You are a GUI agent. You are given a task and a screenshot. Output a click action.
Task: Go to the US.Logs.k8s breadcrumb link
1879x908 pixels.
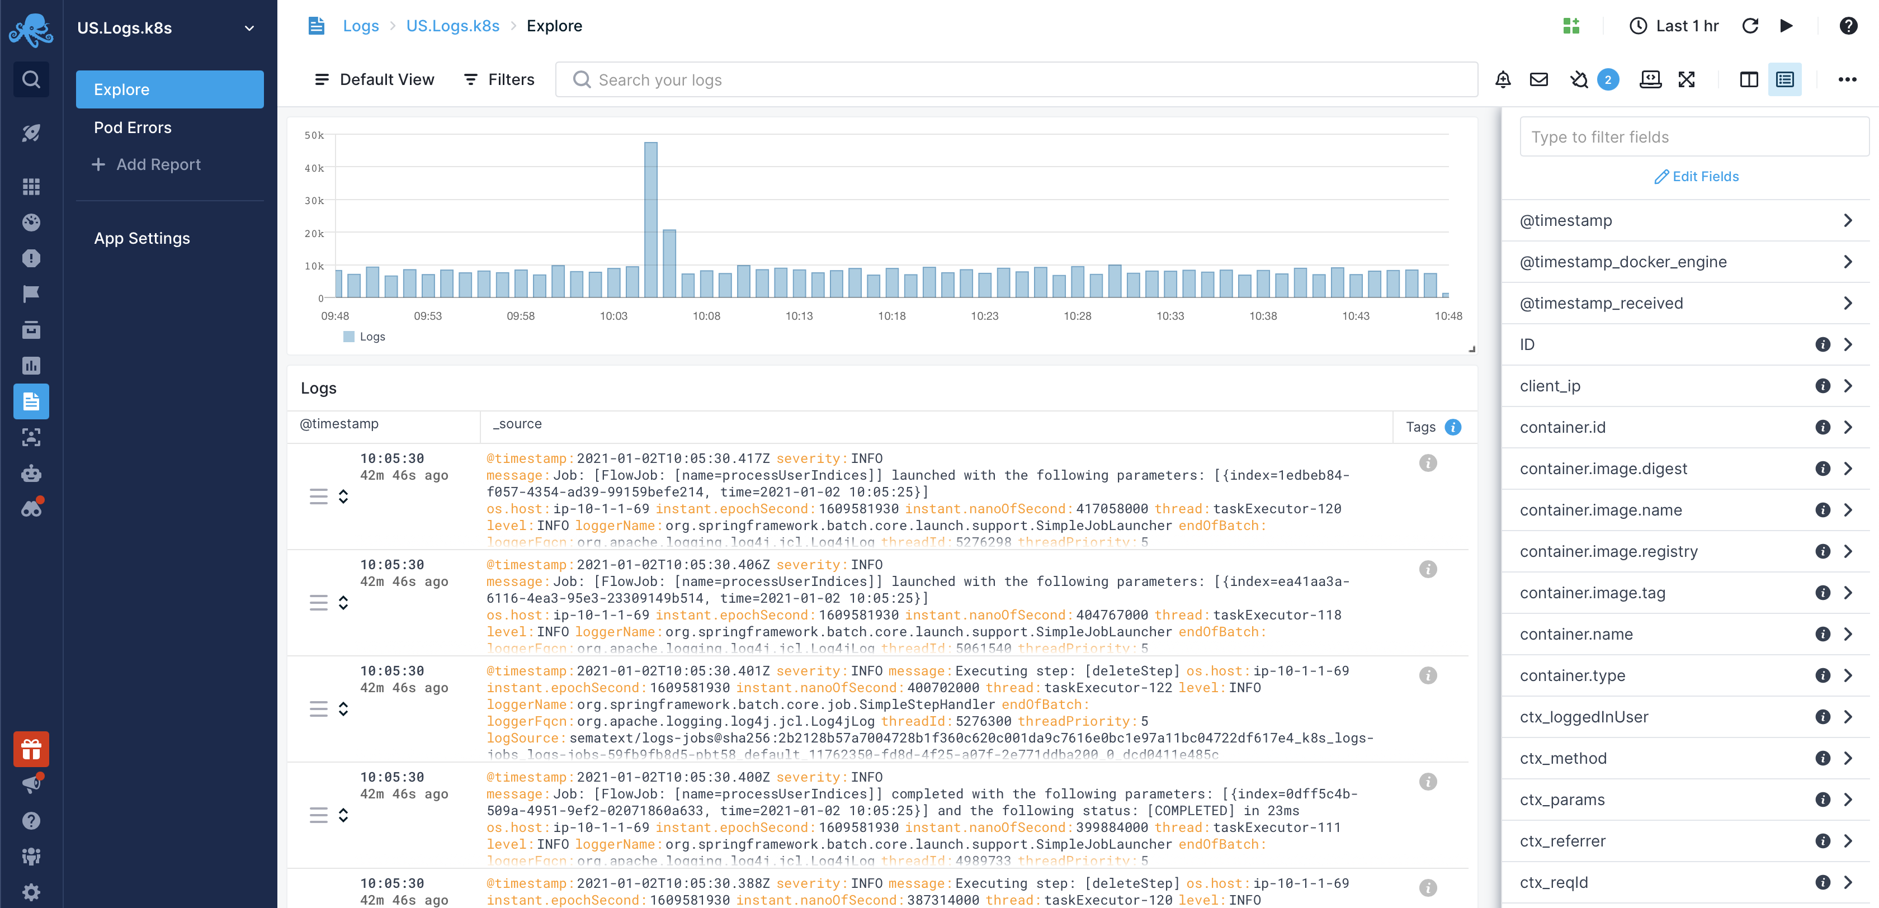pos(452,26)
